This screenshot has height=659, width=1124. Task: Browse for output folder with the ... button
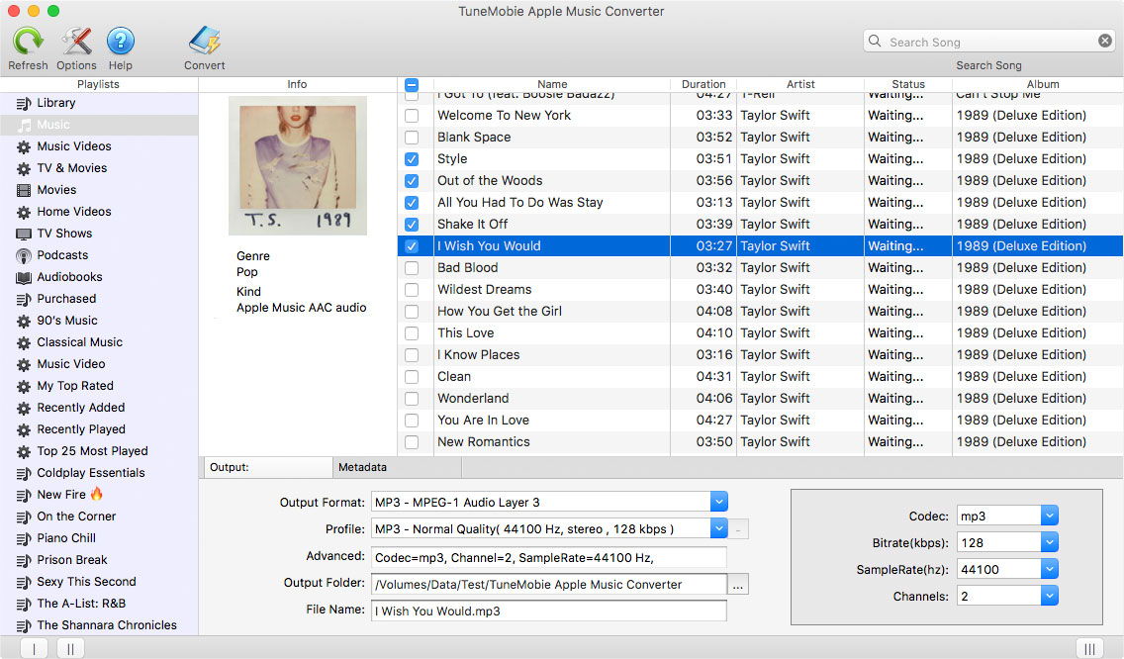(x=738, y=585)
